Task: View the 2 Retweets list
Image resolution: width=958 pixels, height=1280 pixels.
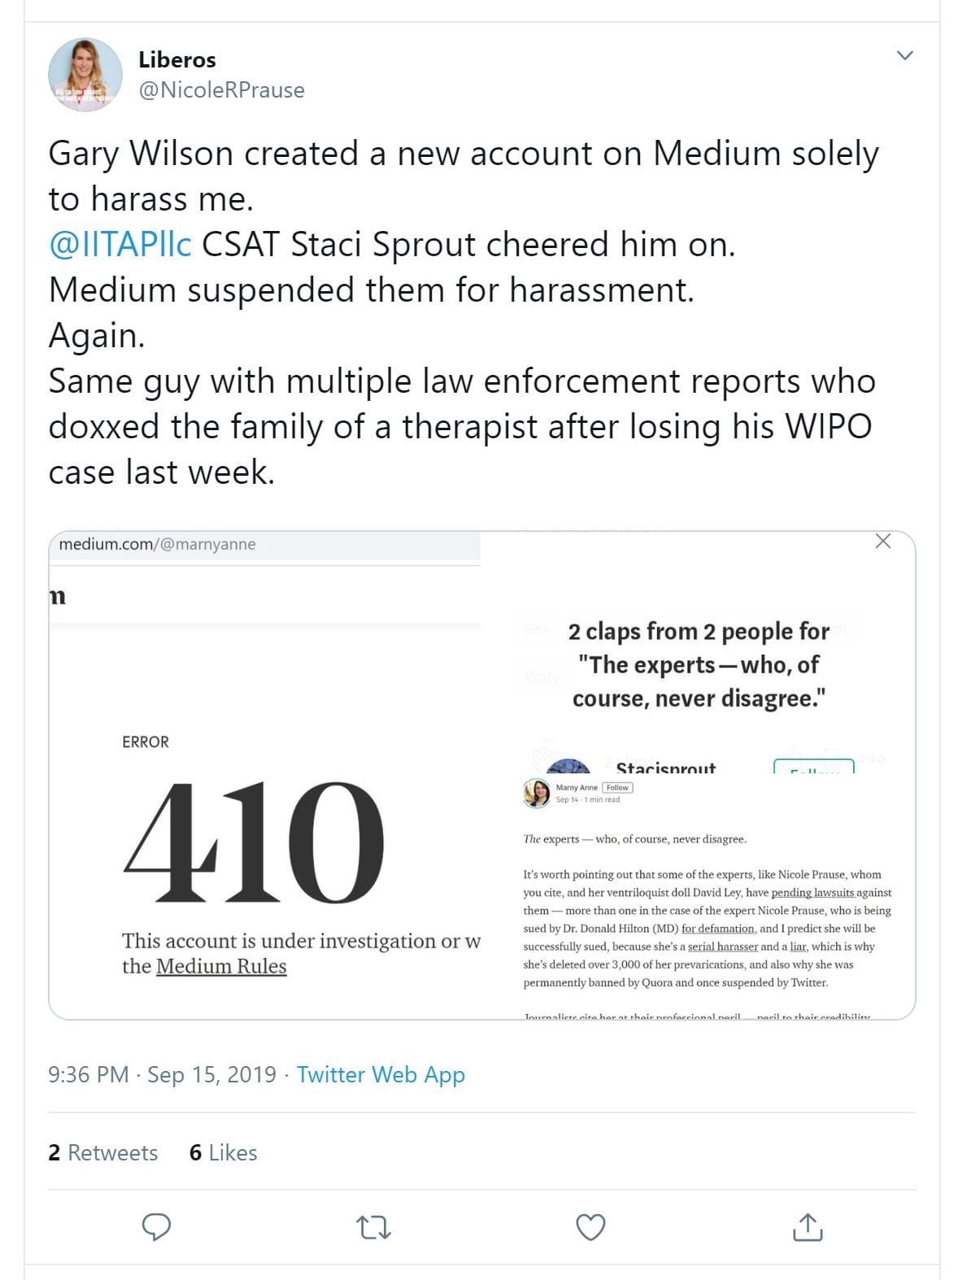Action: point(103,1152)
